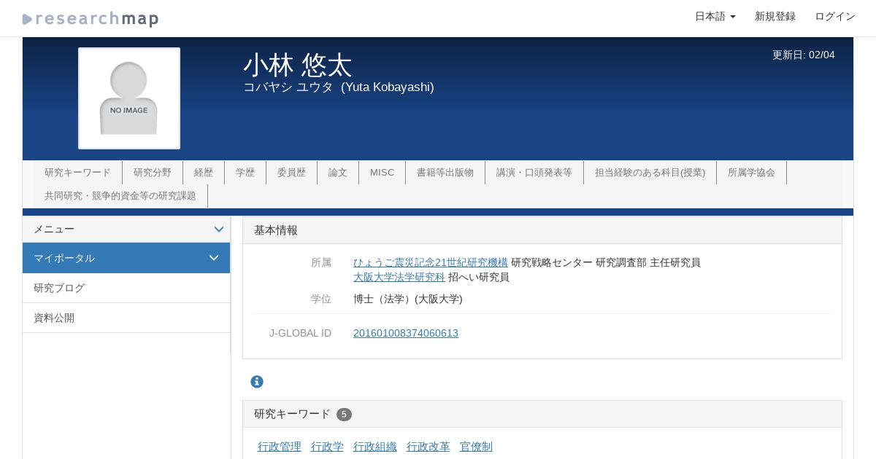This screenshot has height=459, width=876.
Task: Open the 研究分野 tab
Action: [153, 173]
